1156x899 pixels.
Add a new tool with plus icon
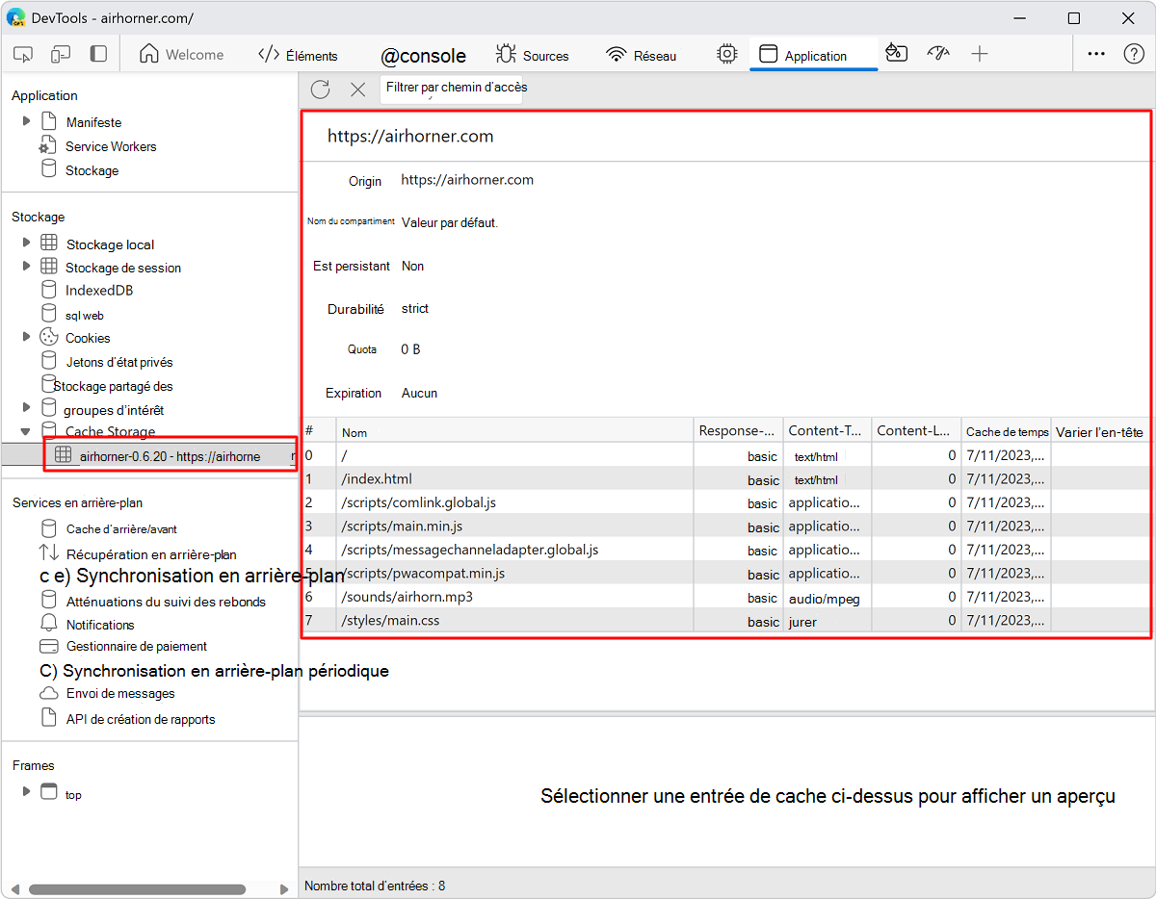click(980, 54)
